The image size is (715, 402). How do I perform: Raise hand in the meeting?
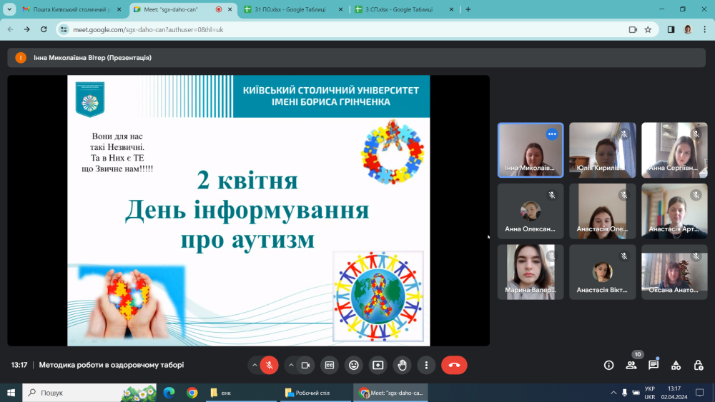402,365
